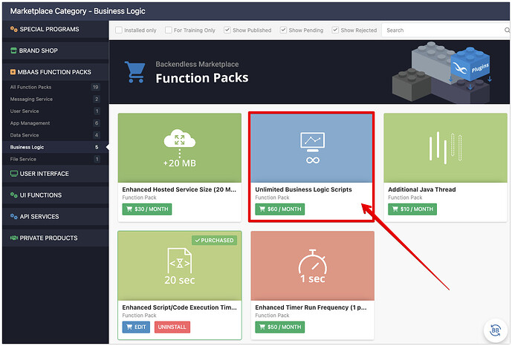Viewport: 512px width, 346px height.
Task: Click the Function Packs banner title
Action: [202, 78]
